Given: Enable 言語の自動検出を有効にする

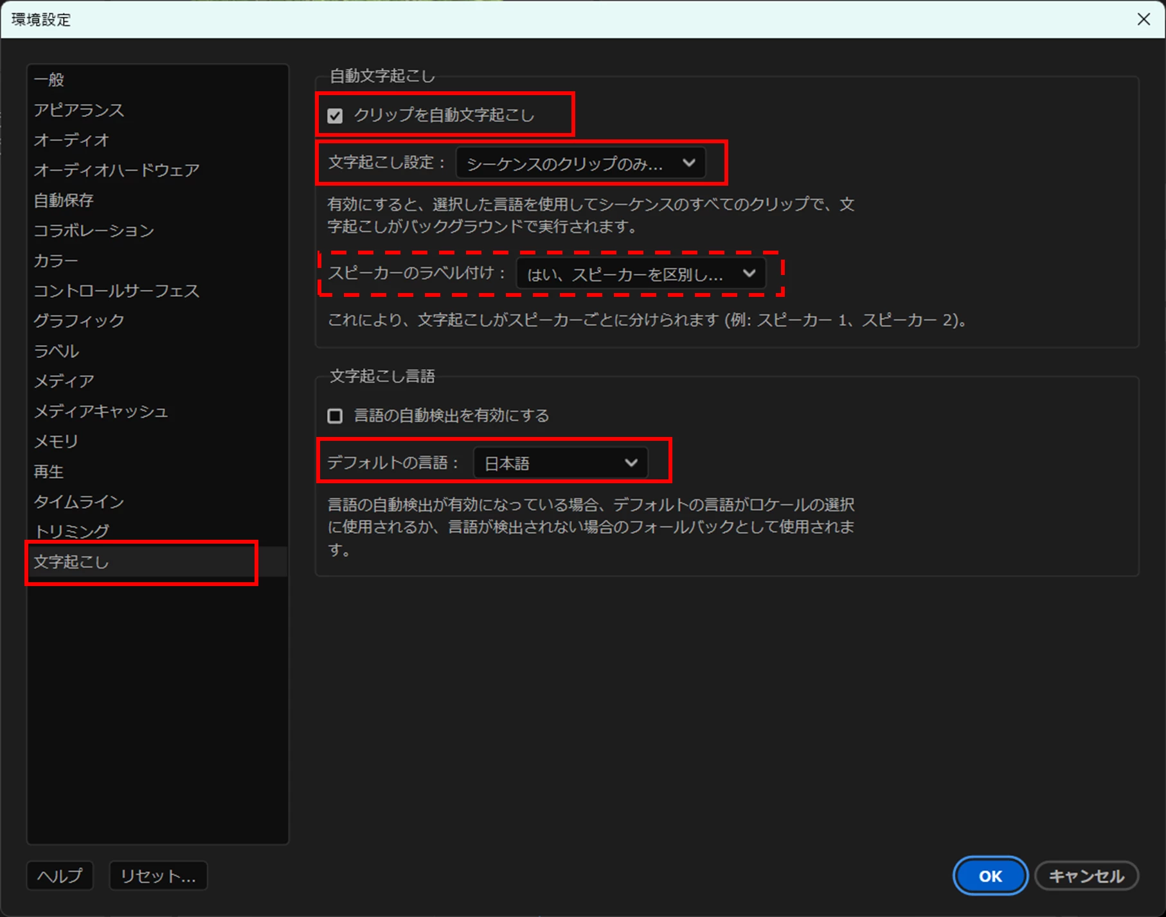Looking at the screenshot, I should [335, 416].
